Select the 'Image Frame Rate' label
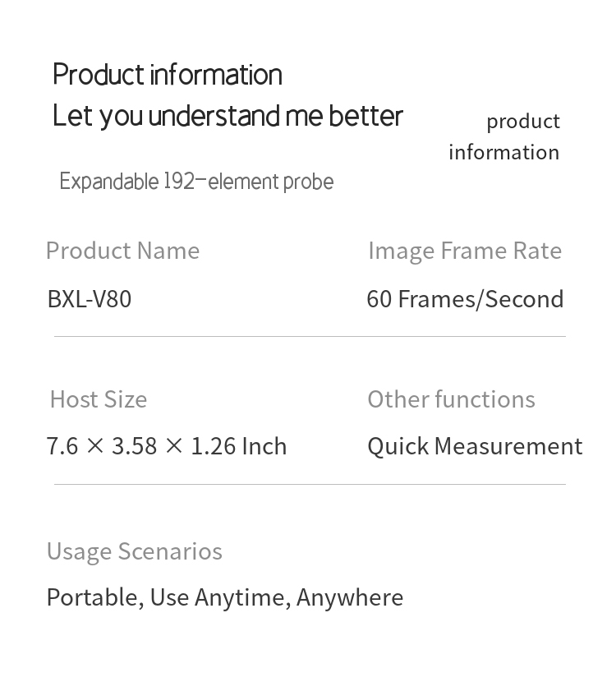The image size is (616, 682). coord(465,251)
